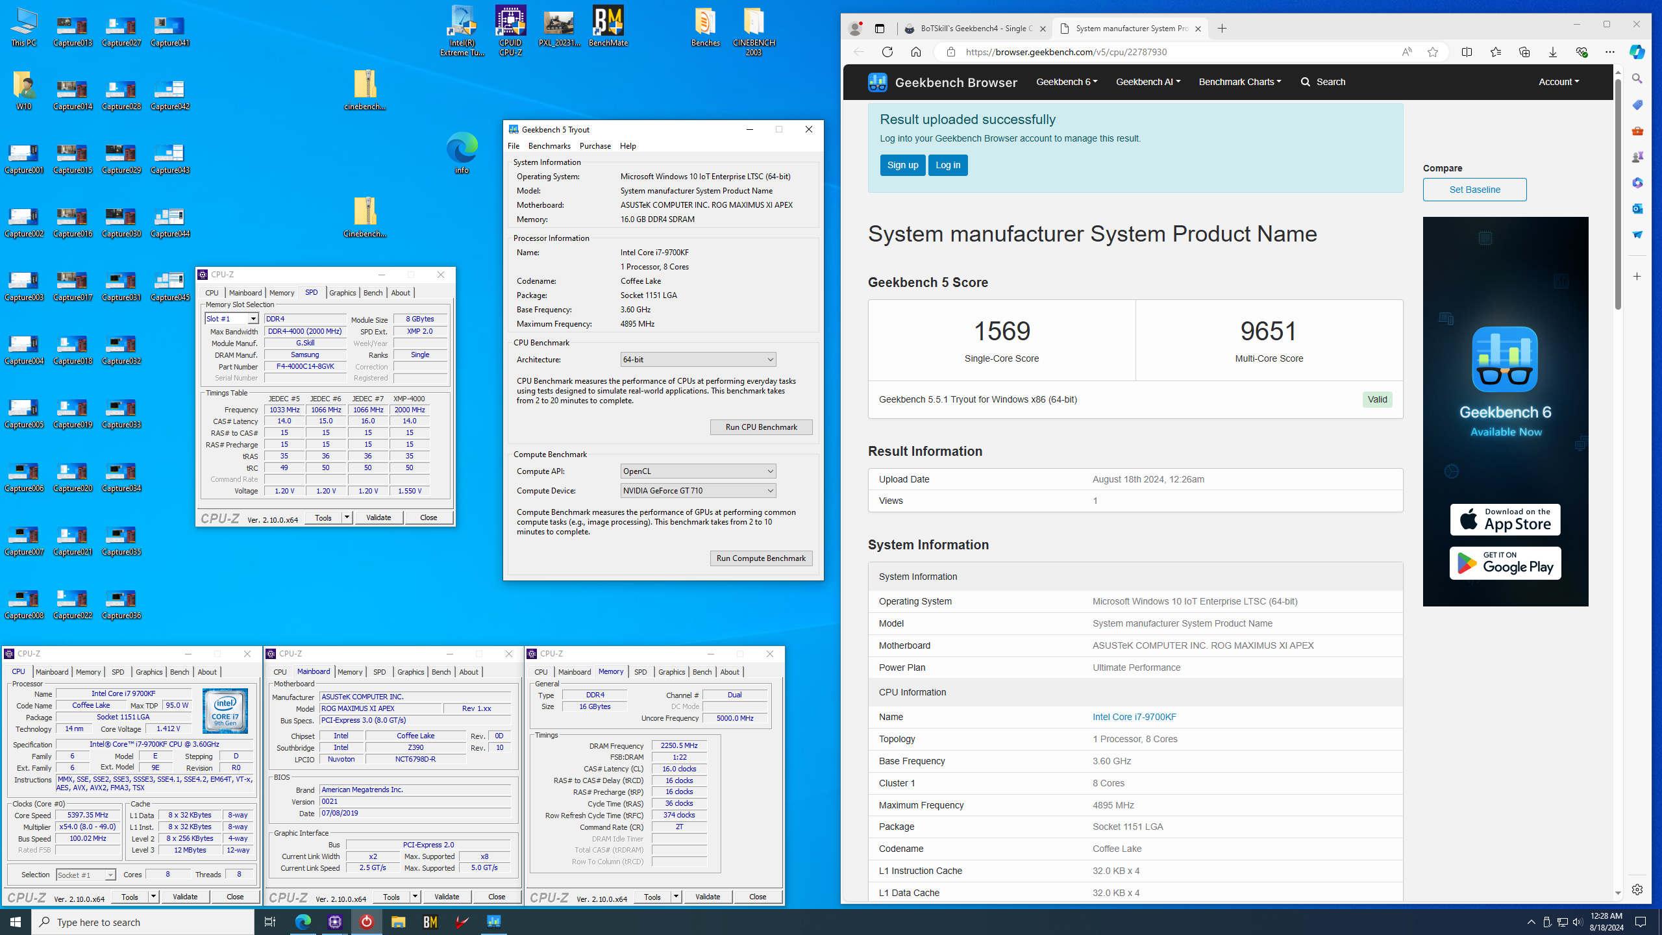Open the CPUID CPU-Z desktop icon
Screen dimensions: 1662x935
[x=510, y=30]
